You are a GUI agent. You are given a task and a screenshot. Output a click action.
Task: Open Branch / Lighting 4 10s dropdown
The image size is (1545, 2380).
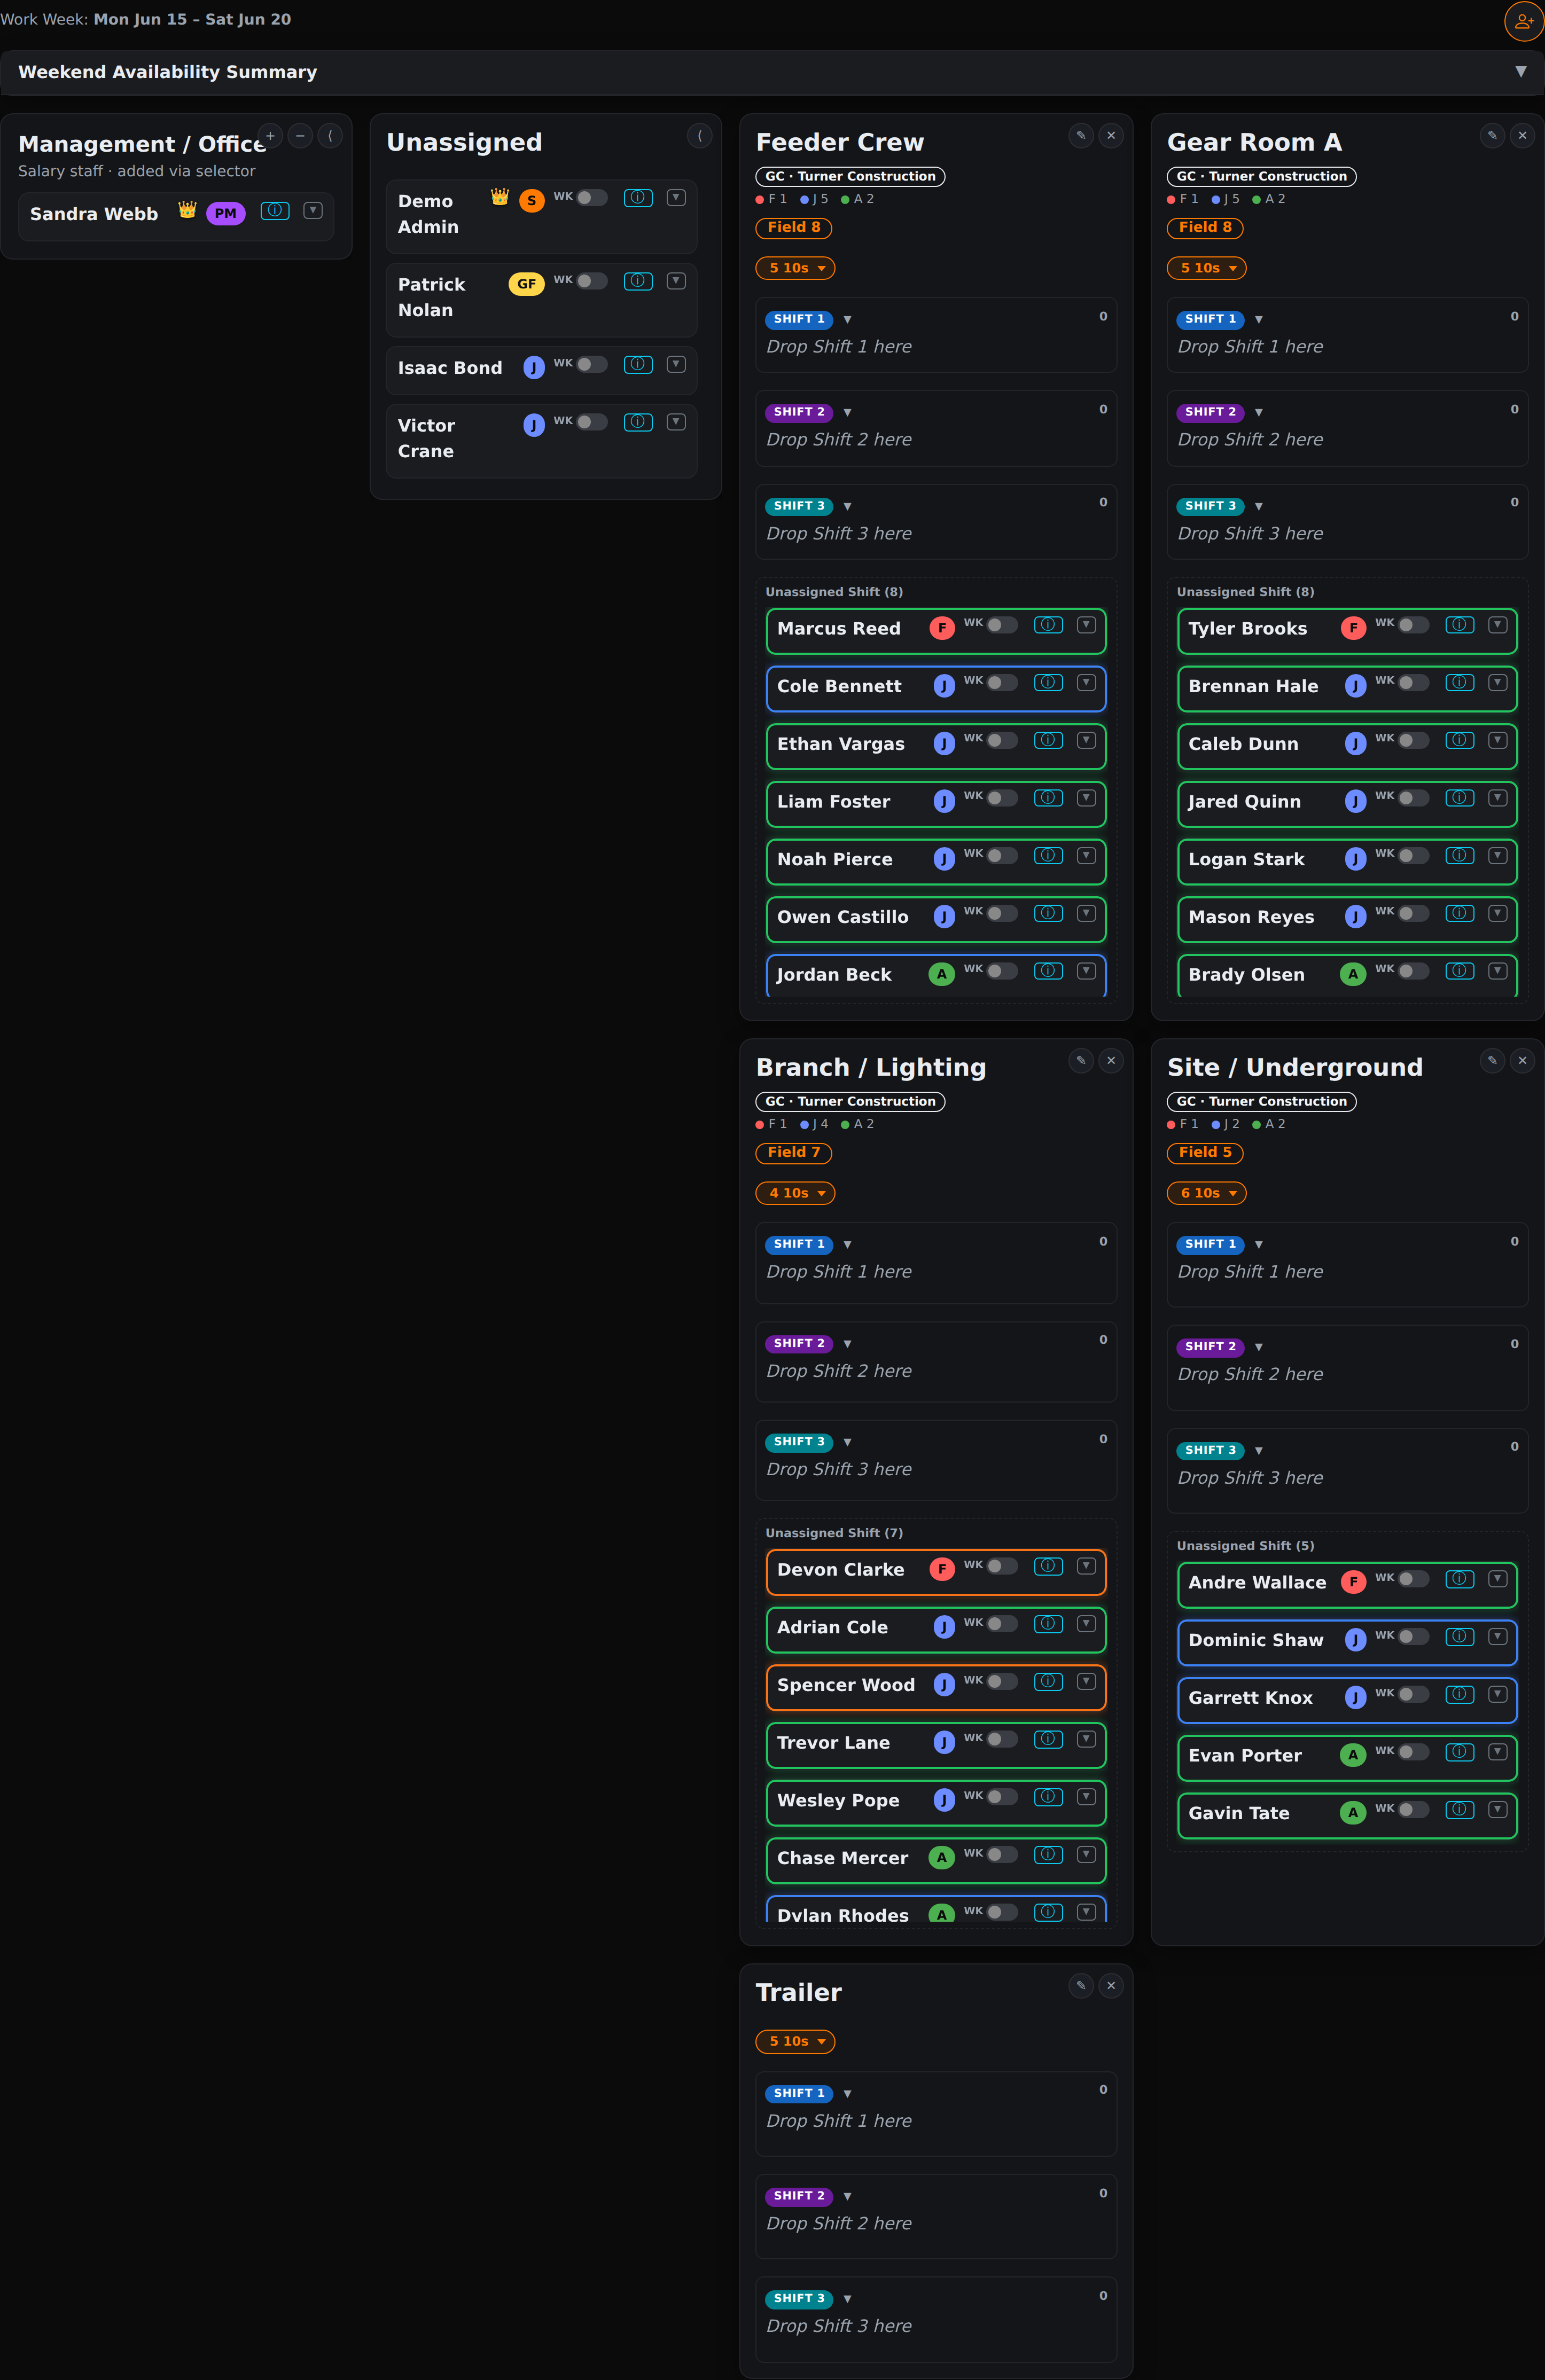click(795, 1193)
